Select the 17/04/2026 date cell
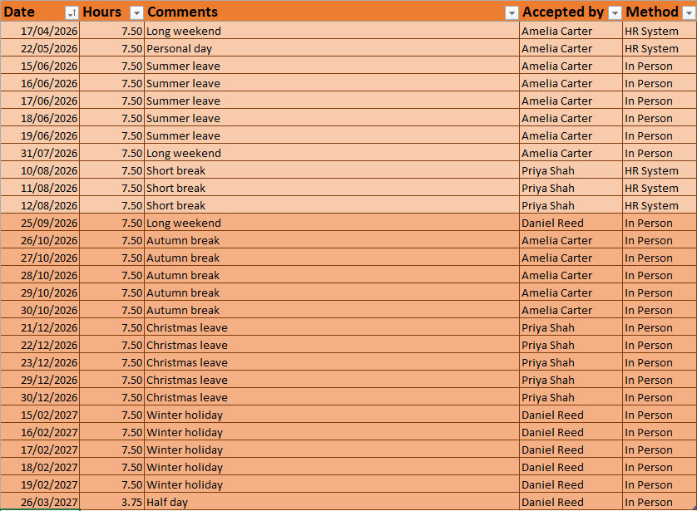697x511 pixels. coord(40,31)
